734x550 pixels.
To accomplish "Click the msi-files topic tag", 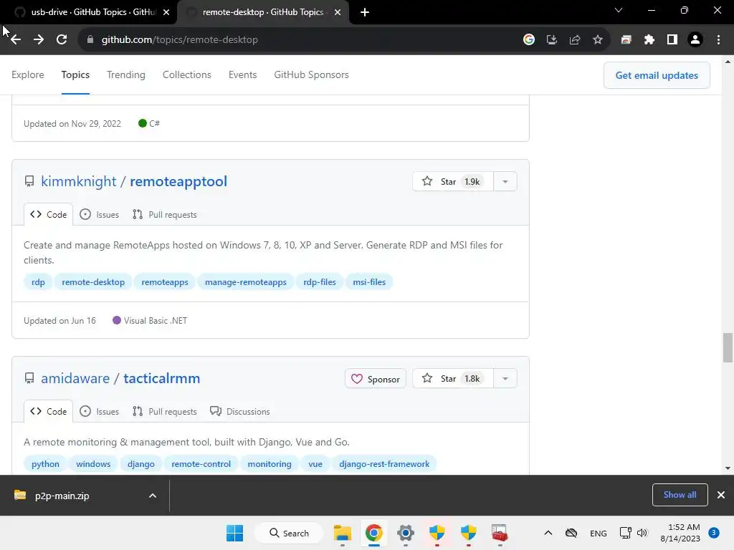I will (369, 282).
